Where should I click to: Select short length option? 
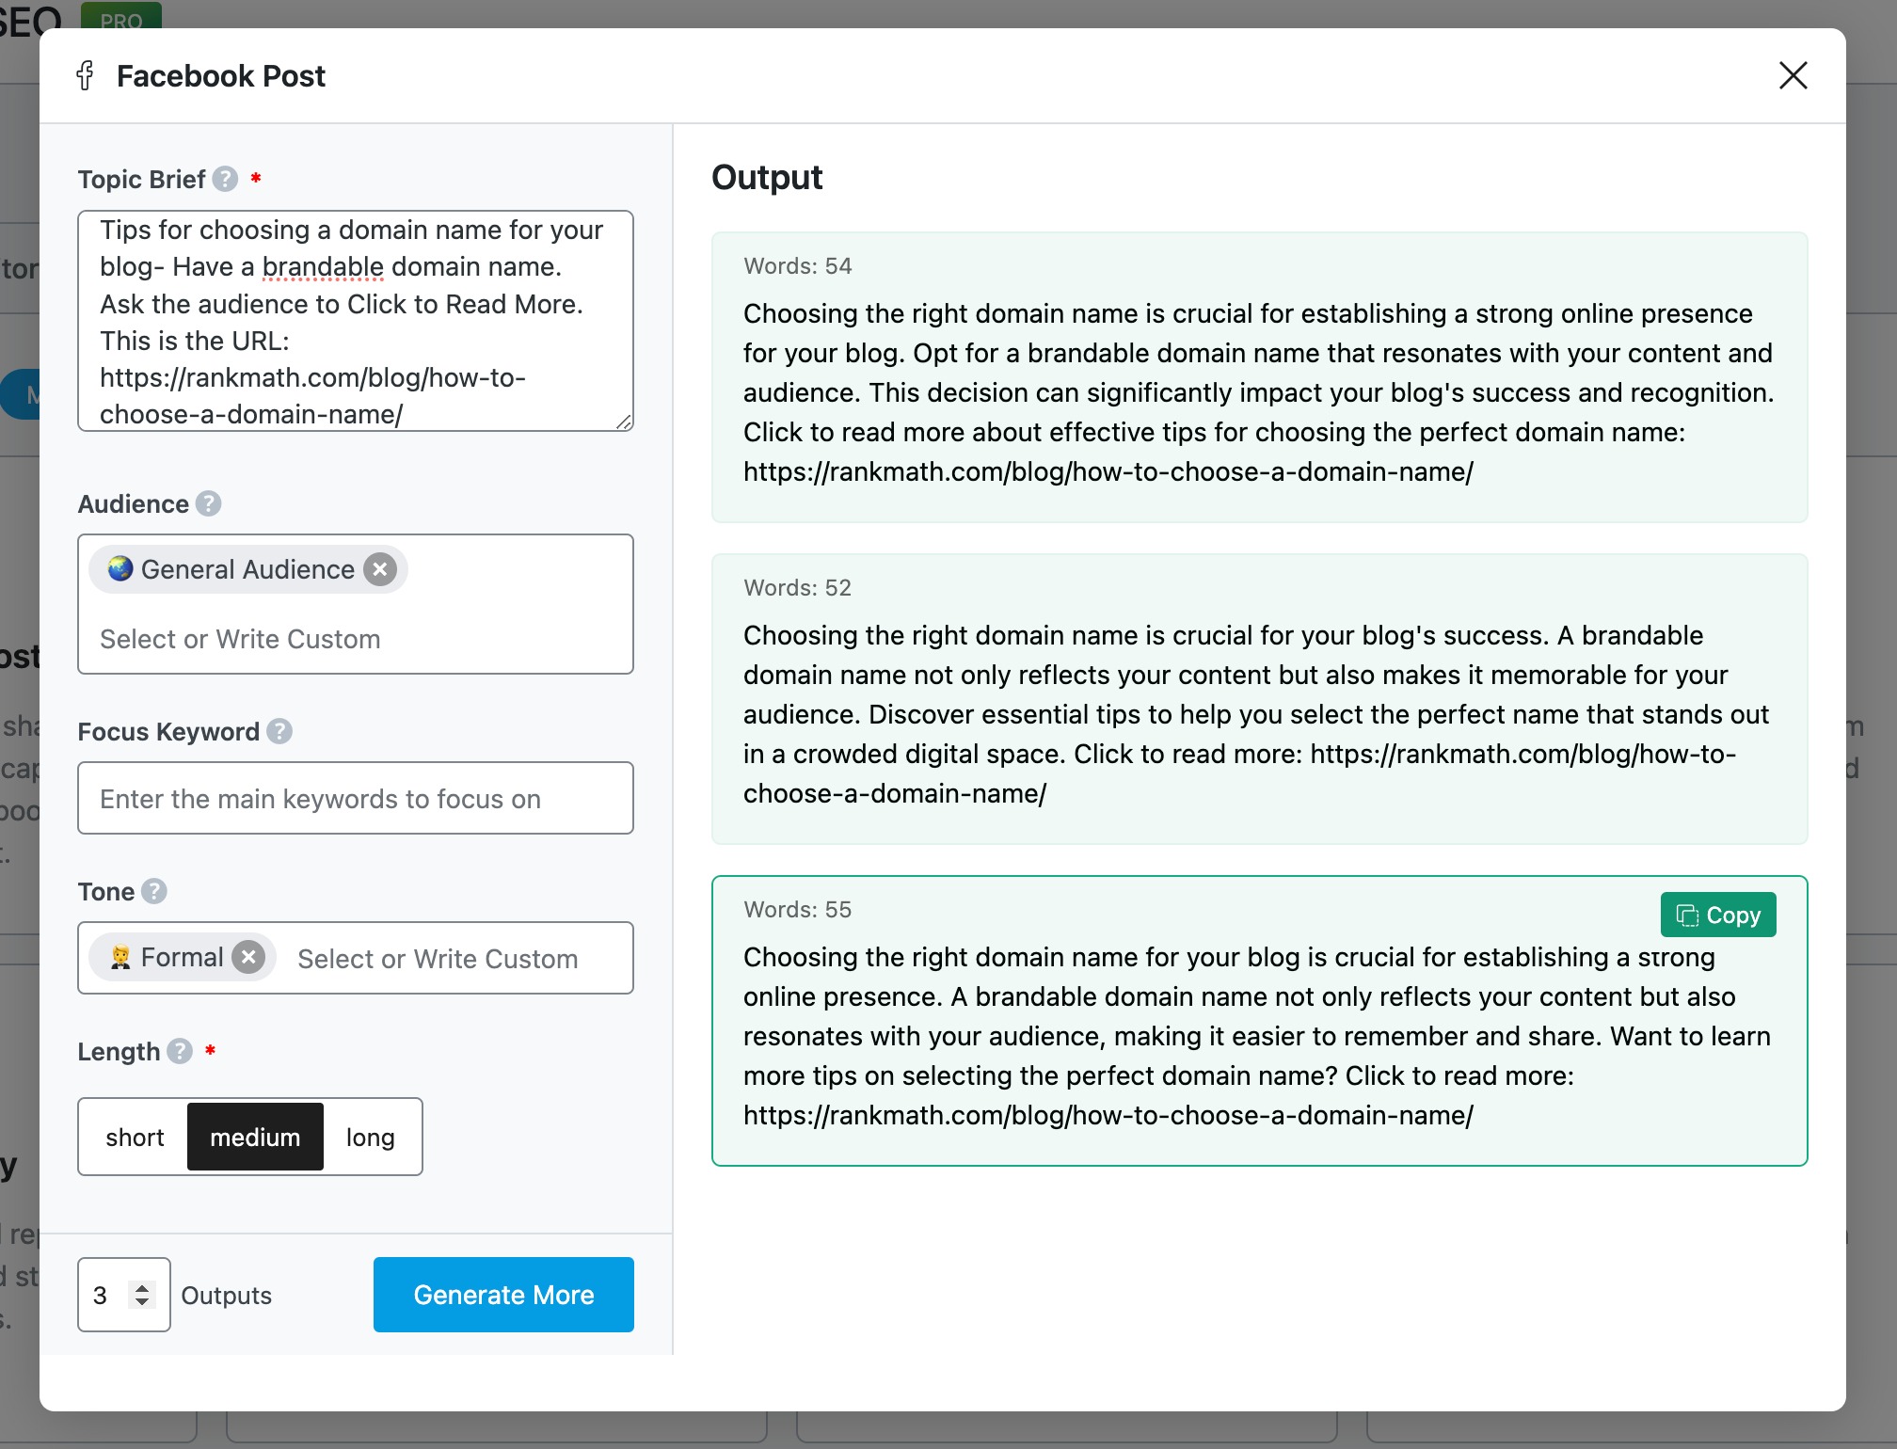tap(135, 1137)
